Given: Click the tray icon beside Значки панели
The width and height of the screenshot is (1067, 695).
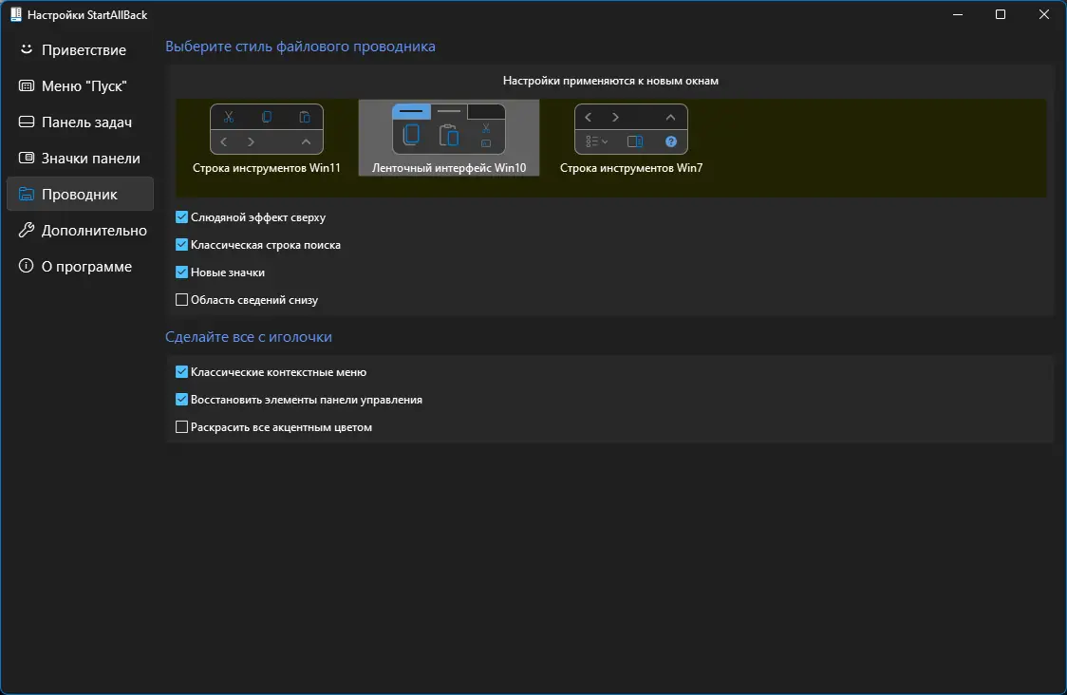Looking at the screenshot, I should pos(26,158).
